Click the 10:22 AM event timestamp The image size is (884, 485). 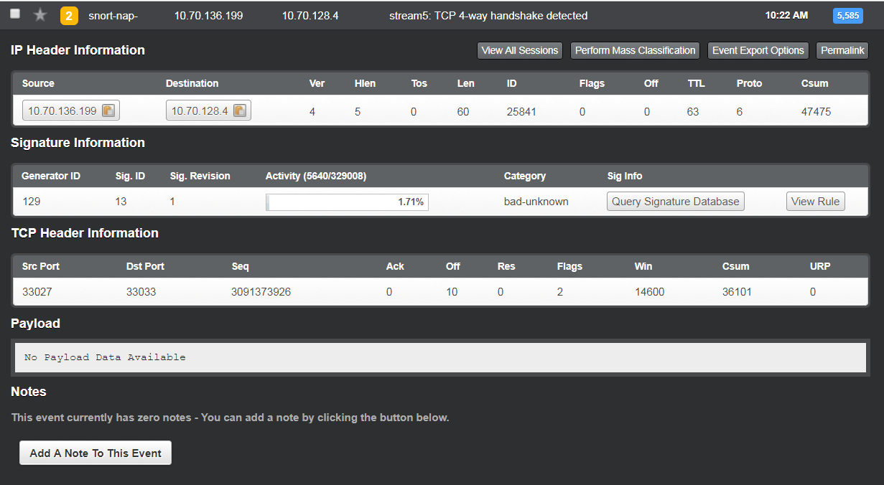pos(786,15)
